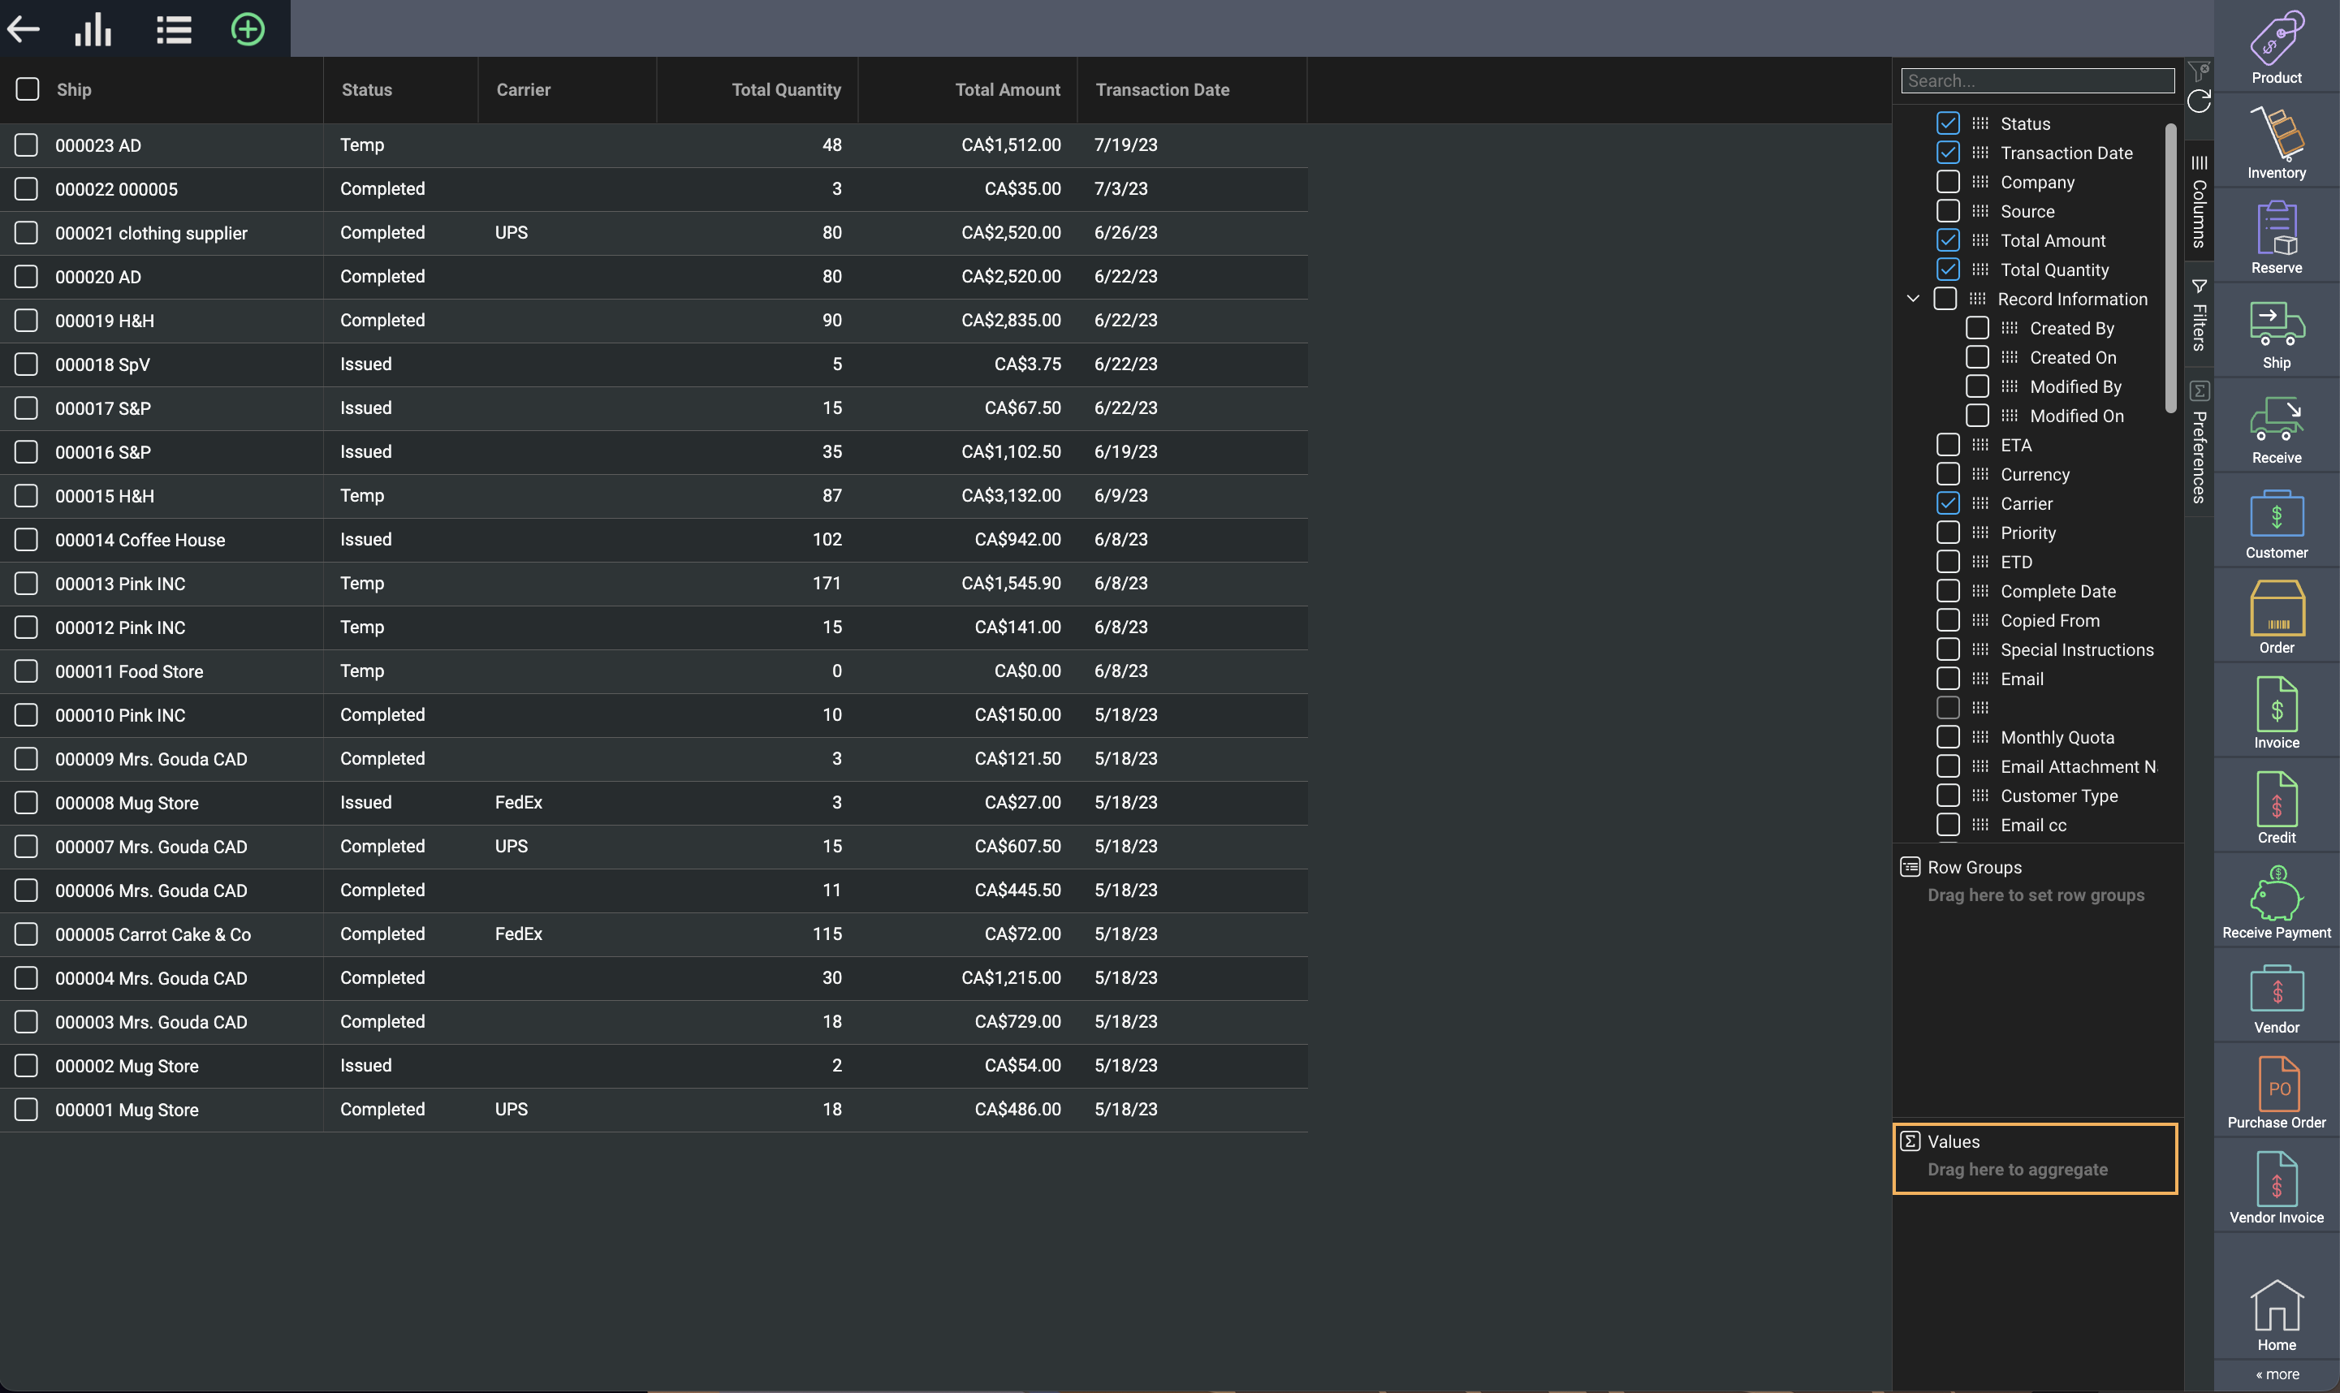The height and width of the screenshot is (1393, 2340).
Task: Open the Receive Payment module
Action: 2275,902
